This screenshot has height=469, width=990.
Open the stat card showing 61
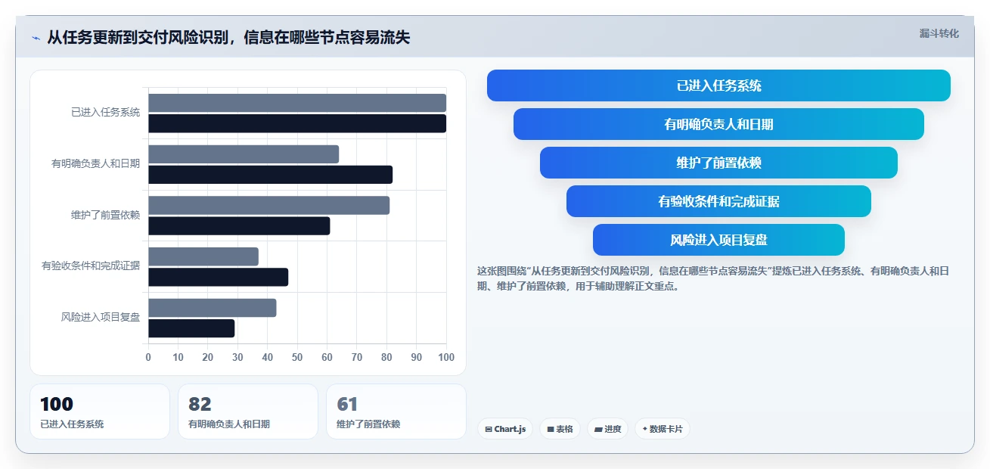pyautogui.click(x=396, y=412)
